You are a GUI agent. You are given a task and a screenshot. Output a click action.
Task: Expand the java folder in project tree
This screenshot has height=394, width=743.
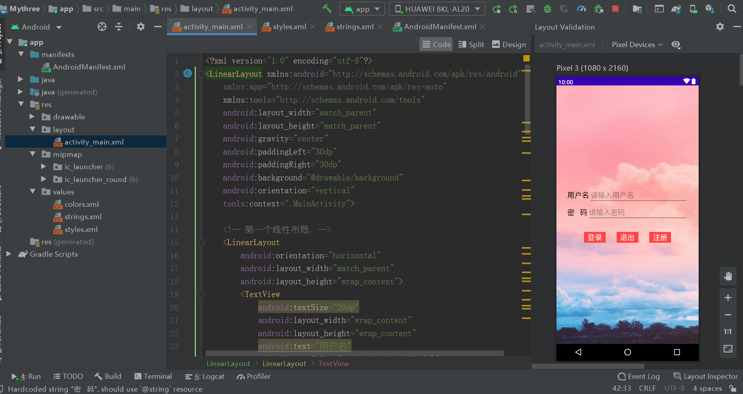click(x=21, y=79)
